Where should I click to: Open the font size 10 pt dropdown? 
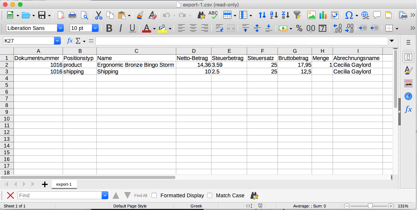(95, 28)
